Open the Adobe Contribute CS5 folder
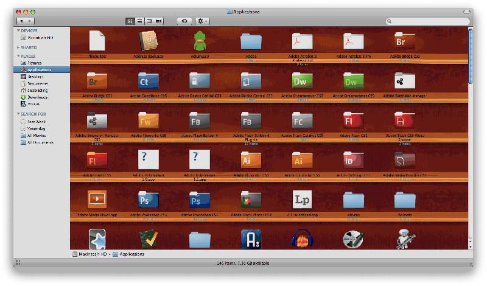This screenshot has width=487, height=286. 149,80
